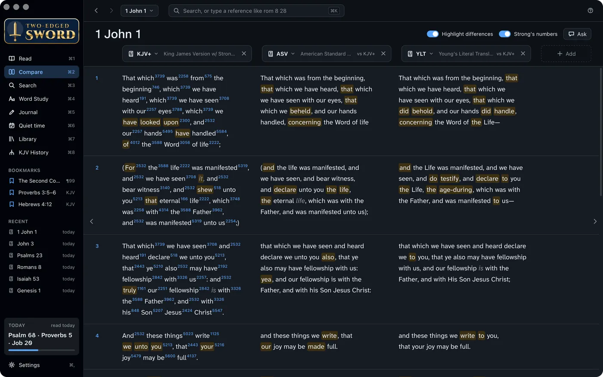The width and height of the screenshot is (603, 377).
Task: Open the YLT translation dropdown
Action: click(x=421, y=54)
